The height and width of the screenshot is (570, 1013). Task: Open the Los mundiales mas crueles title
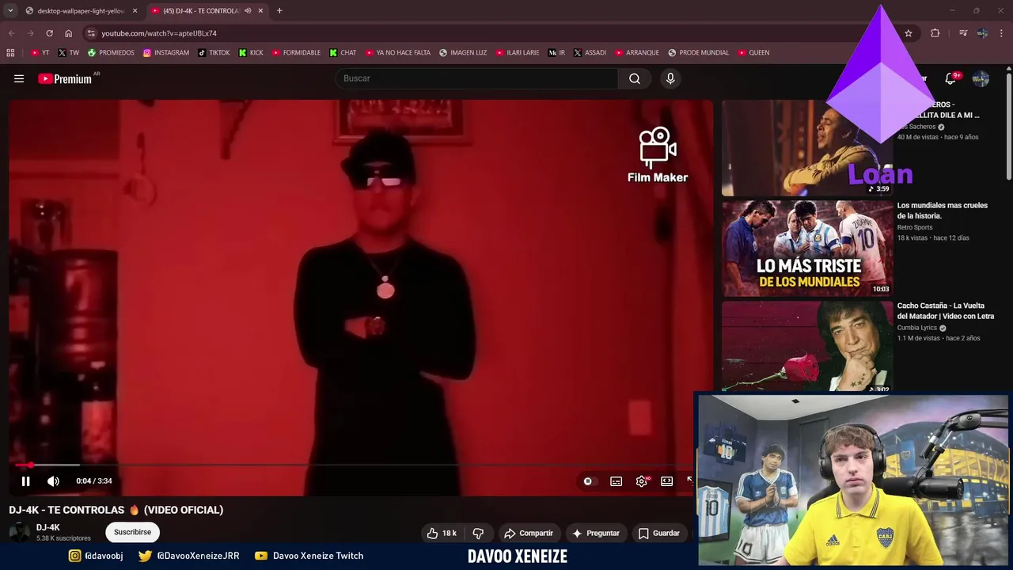point(942,211)
